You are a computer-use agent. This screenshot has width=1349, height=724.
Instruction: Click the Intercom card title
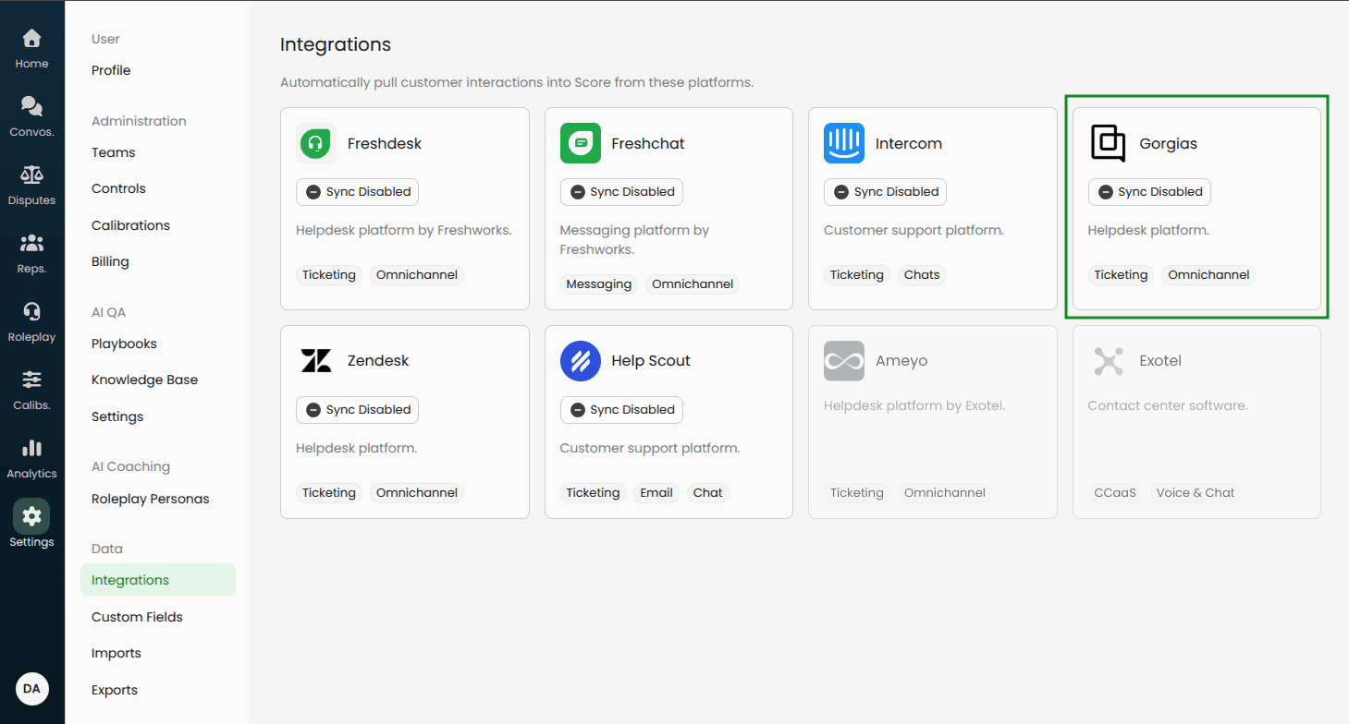pos(909,143)
